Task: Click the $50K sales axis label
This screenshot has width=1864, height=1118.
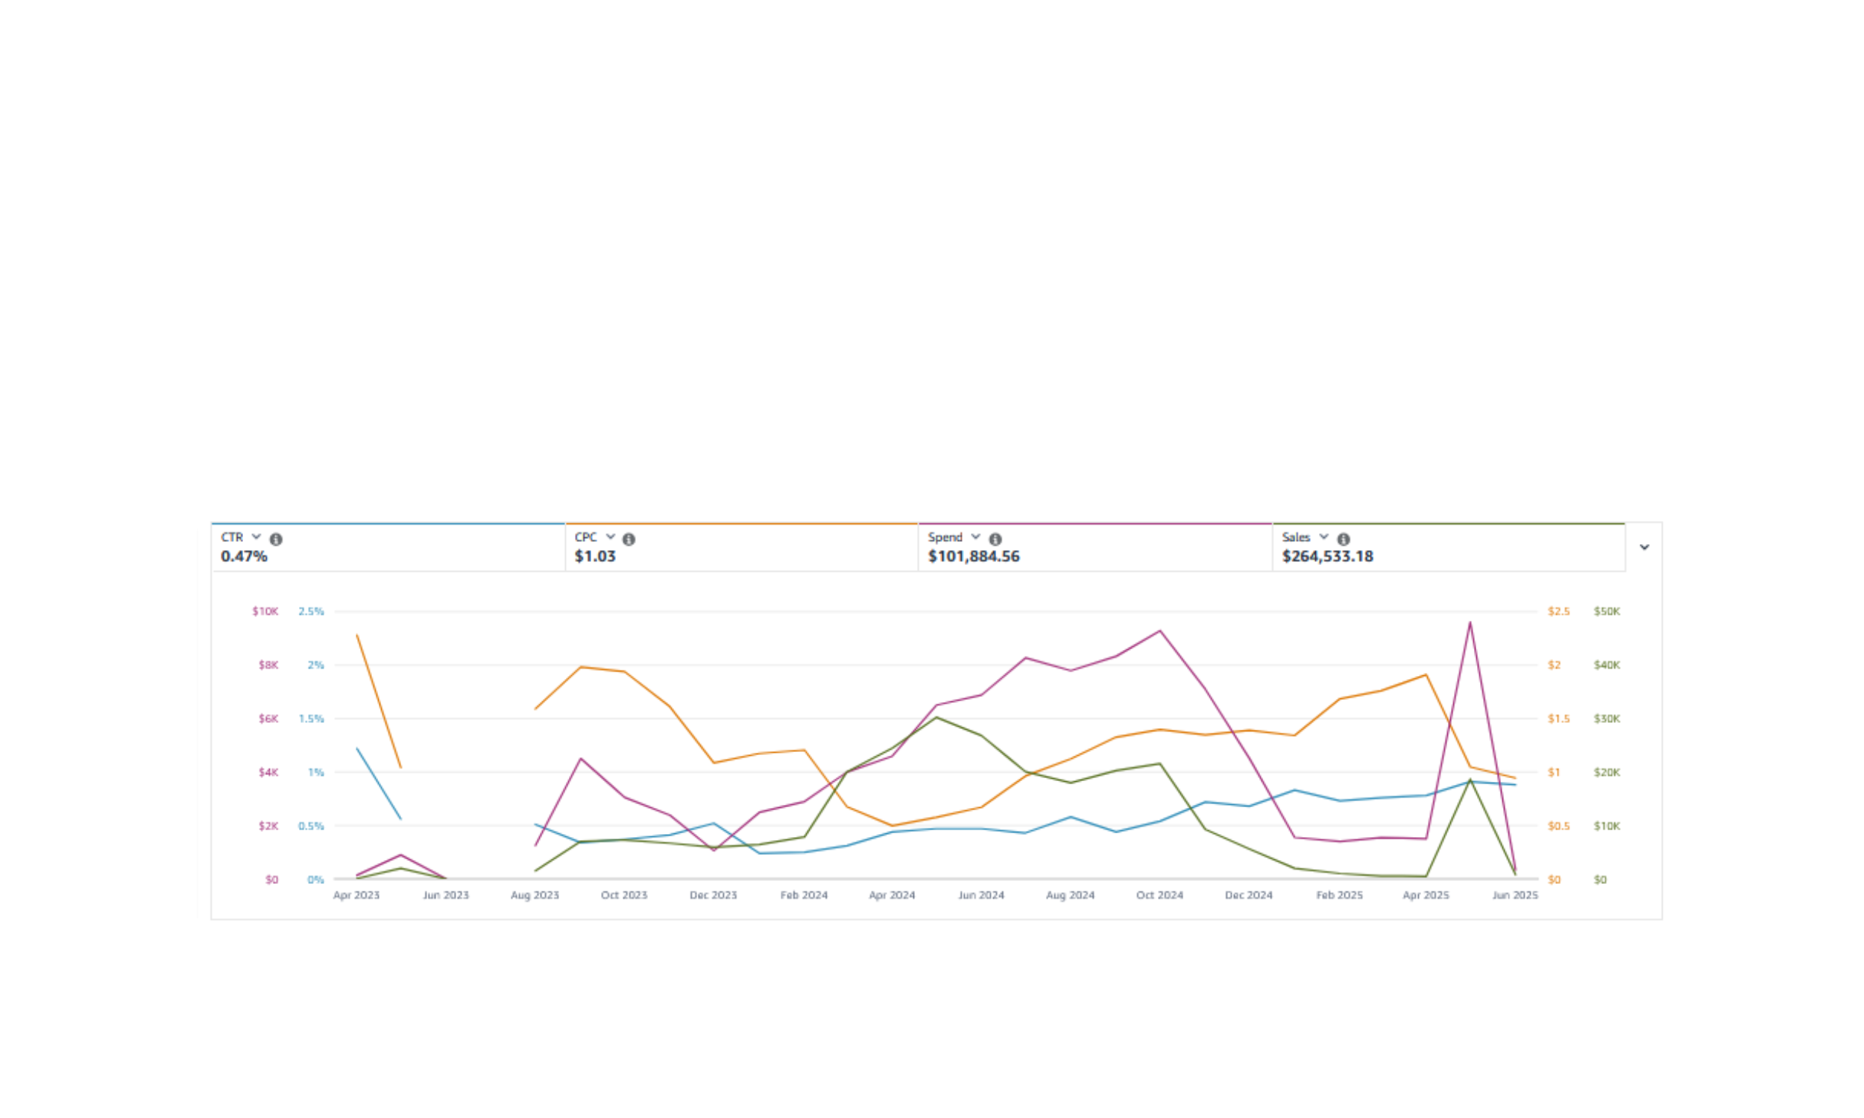Action: click(1606, 611)
